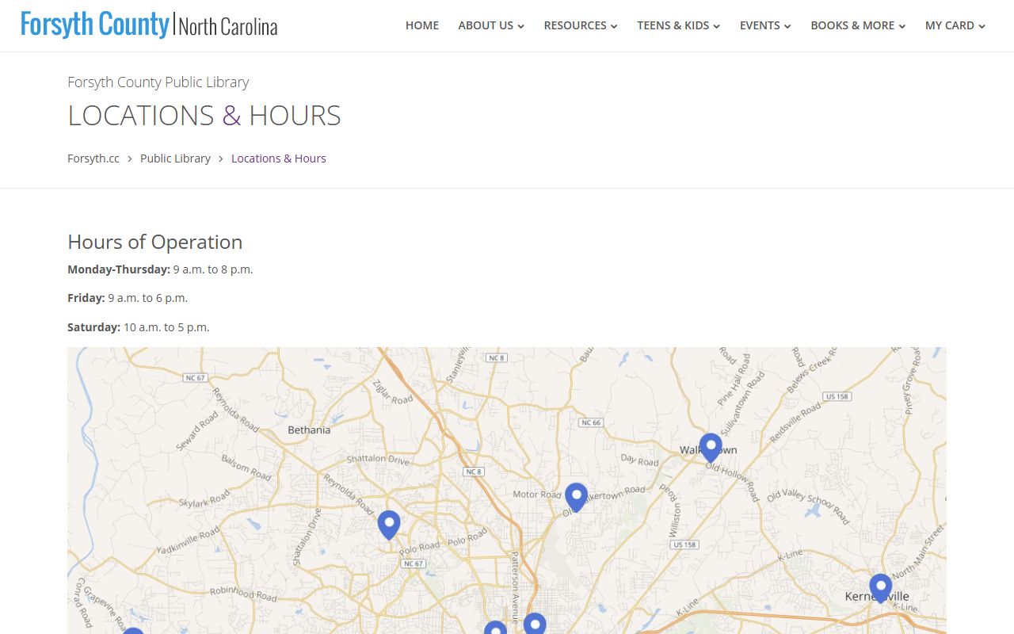Click the map pin at Walkertown
The width and height of the screenshot is (1014, 634).
711,447
